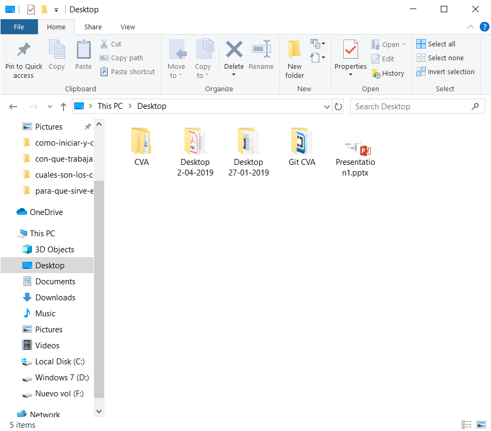Click the History icon
The width and height of the screenshot is (491, 431).
(x=376, y=74)
